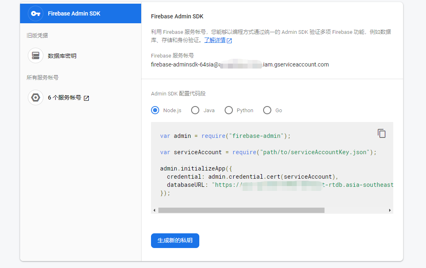Open the Firebase Admin SDK tab

81,13
